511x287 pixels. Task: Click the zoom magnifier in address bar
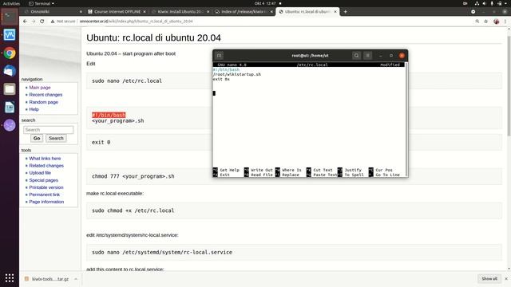tap(477, 22)
